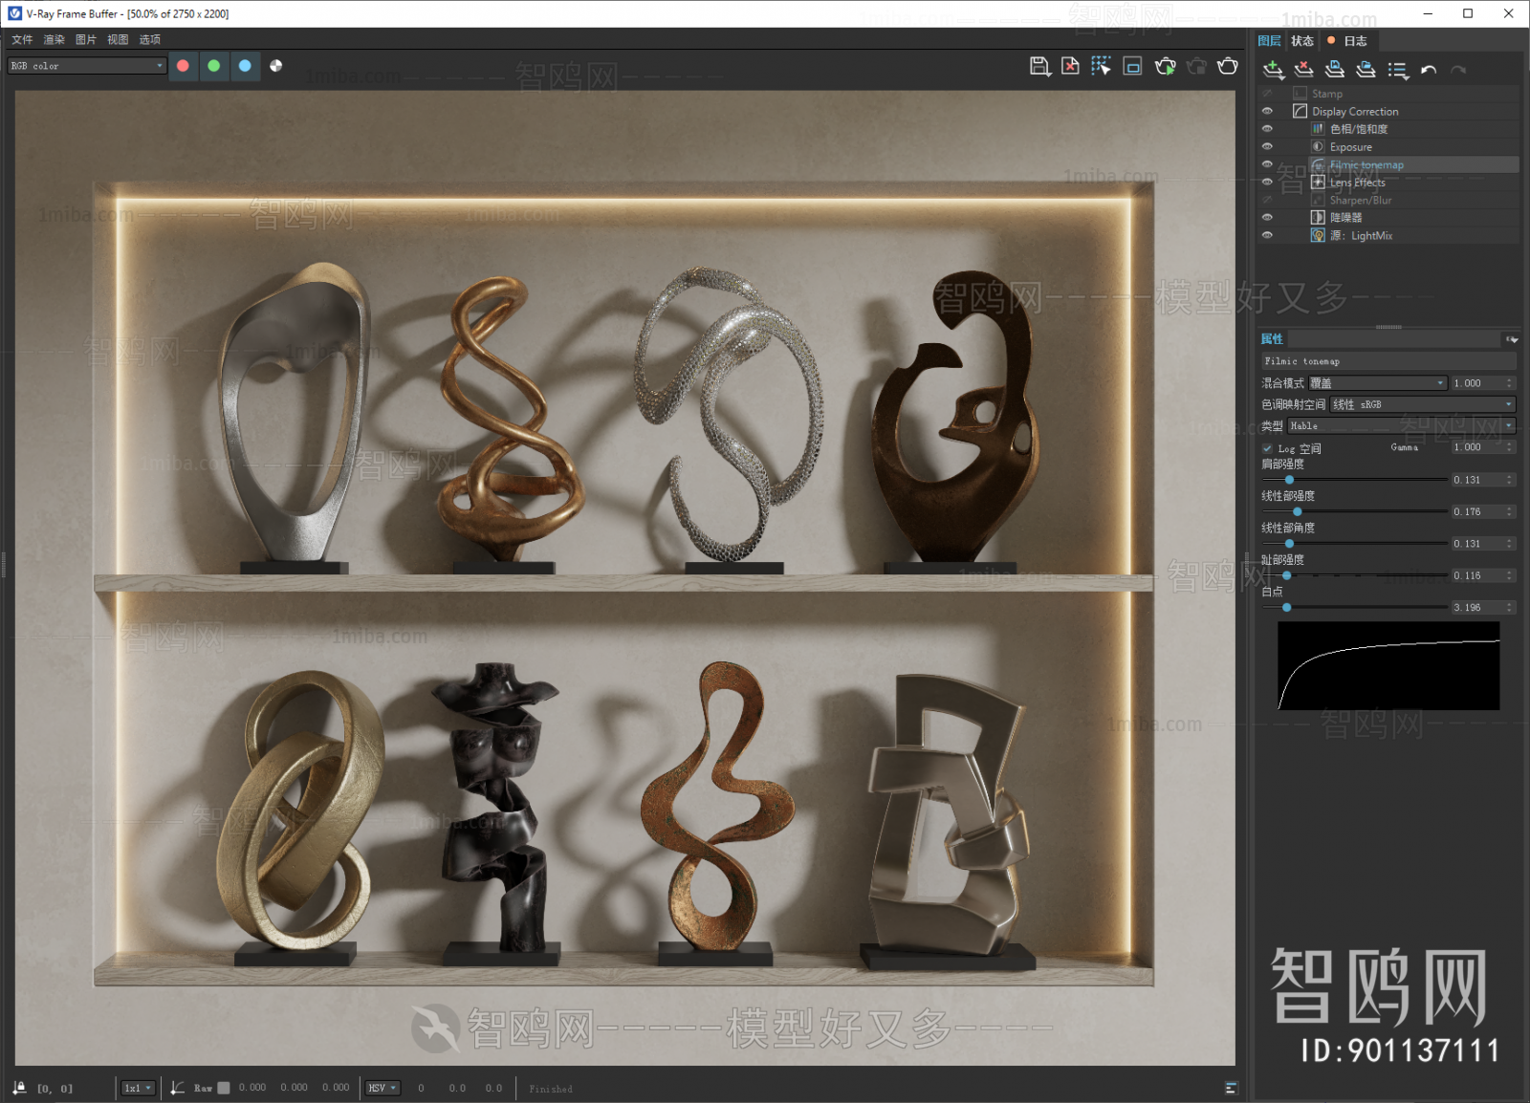Click the 线性部强度 slider handle
This screenshot has width=1530, height=1103.
tap(1297, 511)
